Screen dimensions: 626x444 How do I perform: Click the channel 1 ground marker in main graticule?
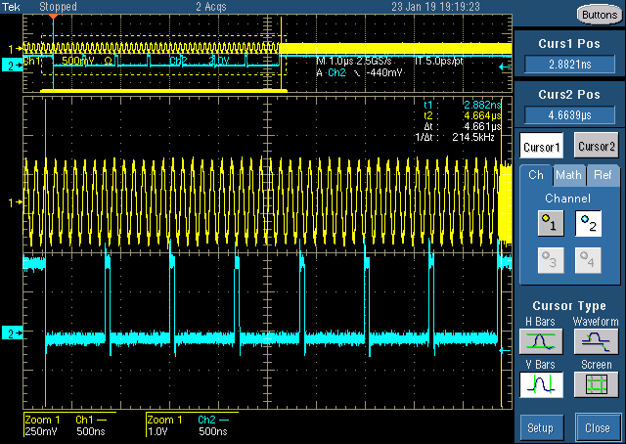[14, 202]
